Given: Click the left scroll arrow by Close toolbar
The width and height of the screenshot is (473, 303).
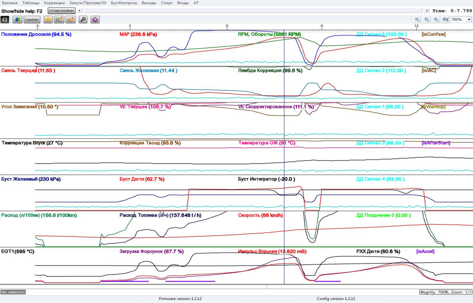Looking at the screenshot, I should (79, 11).
